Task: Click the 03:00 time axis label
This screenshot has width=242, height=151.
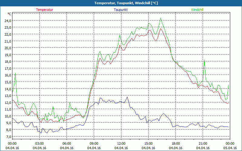Action: (x=39, y=144)
